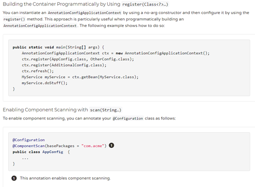Image resolution: width=255 pixels, height=187 pixels.
Task: Click code line 'MyService myService = ctx.getBean(MyService.class);'
Action: [80, 77]
